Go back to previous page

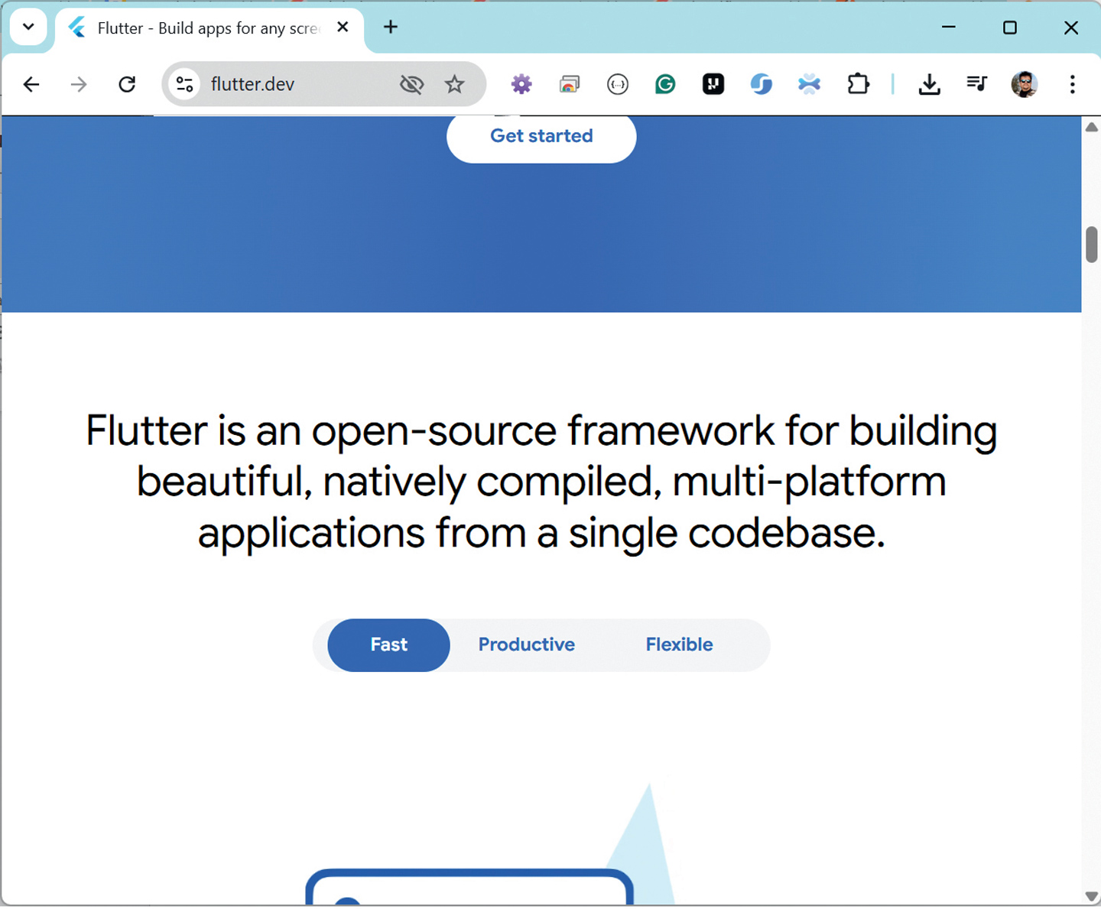click(x=31, y=84)
